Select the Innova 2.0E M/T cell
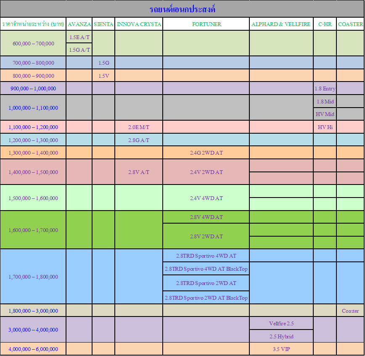This screenshot has height=356, width=365. pyautogui.click(x=139, y=127)
